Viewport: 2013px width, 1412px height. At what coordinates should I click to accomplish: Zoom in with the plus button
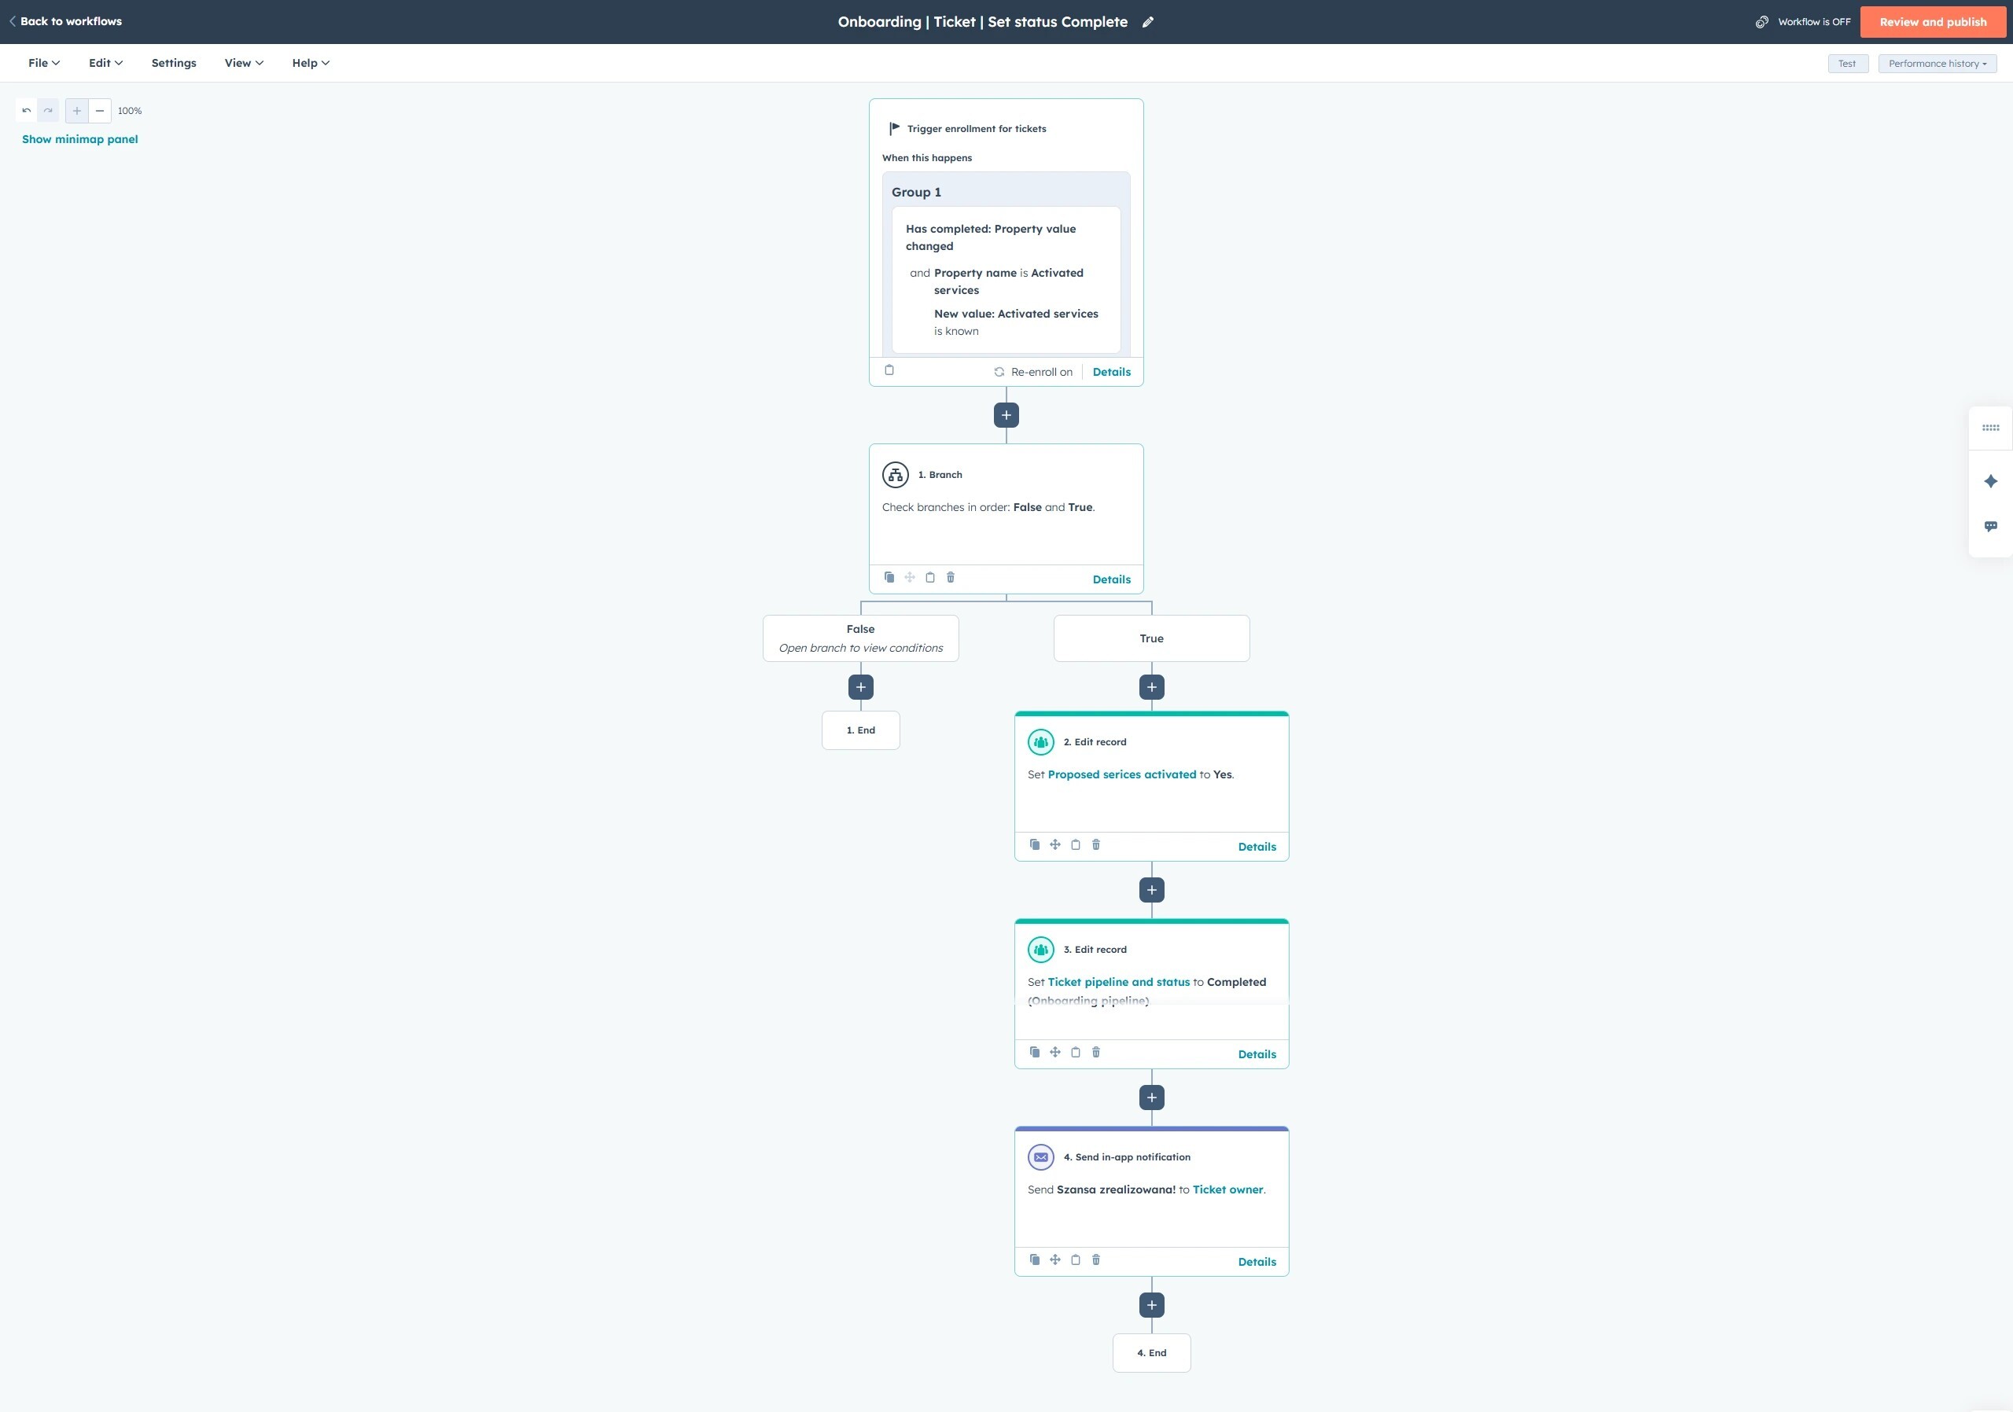click(x=77, y=110)
